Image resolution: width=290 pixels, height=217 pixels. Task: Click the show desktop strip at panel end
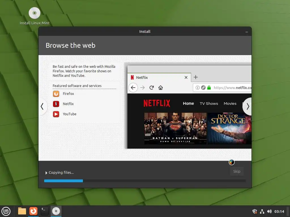(x=288, y=211)
